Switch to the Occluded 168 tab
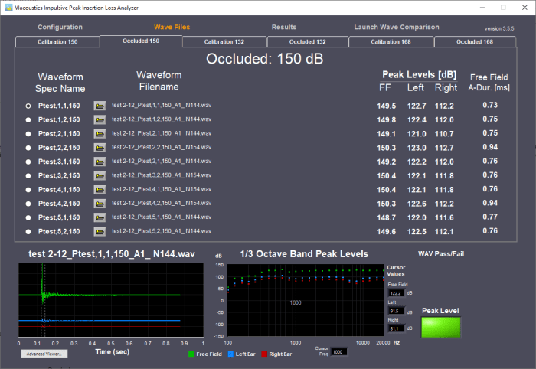This screenshot has height=369, width=536. coord(475,41)
